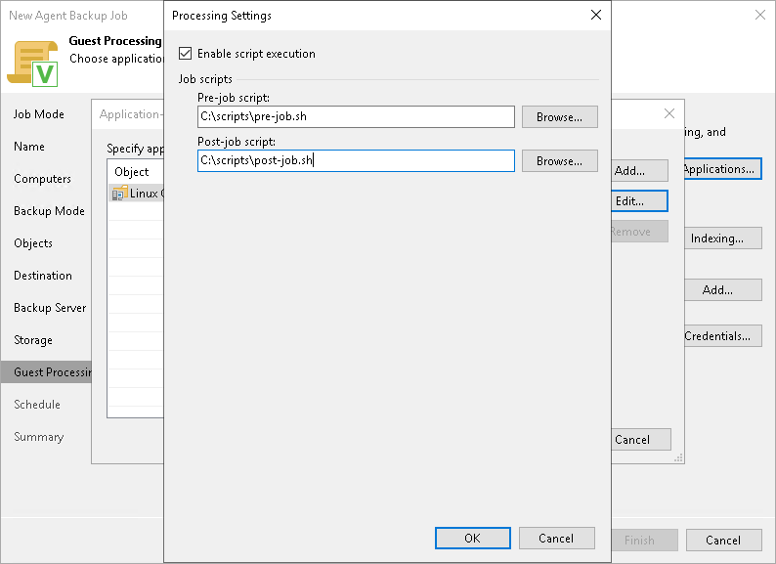The width and height of the screenshot is (776, 564).
Task: Open the Summary wizard step
Action: point(38,437)
